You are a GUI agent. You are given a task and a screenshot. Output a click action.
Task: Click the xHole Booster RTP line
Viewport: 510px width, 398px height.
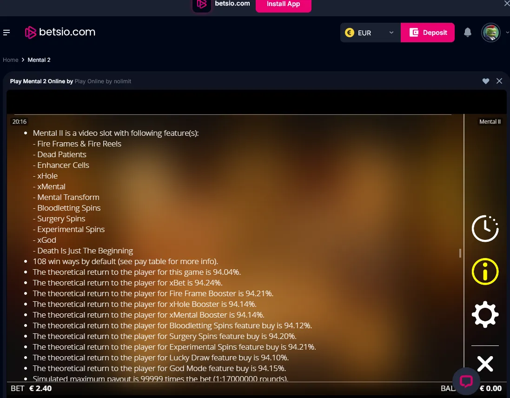click(145, 305)
